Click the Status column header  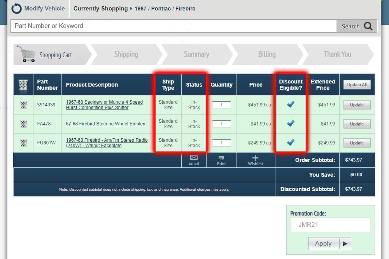click(194, 85)
